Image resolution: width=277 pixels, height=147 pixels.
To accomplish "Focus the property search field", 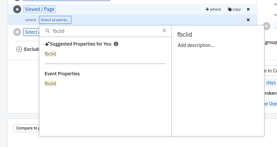I will [x=106, y=31].
